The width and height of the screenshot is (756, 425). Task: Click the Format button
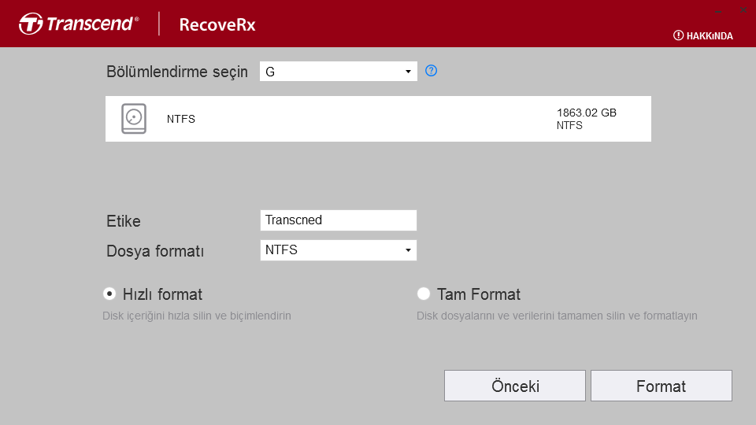[661, 386]
